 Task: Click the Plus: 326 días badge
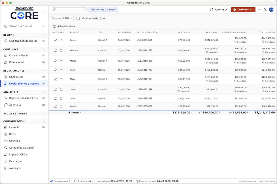tap(97, 10)
